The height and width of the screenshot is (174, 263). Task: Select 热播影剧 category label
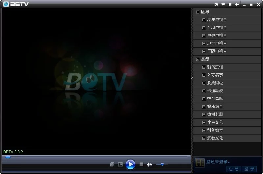[x=215, y=114]
